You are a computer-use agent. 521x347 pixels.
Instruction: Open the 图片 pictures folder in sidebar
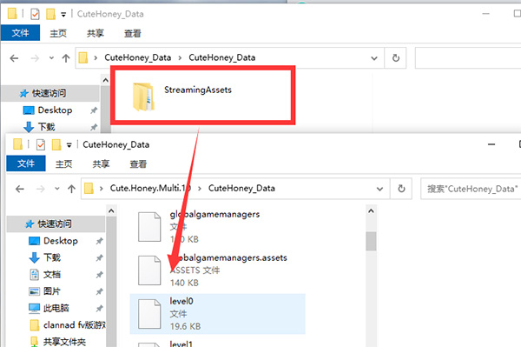pyautogui.click(x=51, y=291)
